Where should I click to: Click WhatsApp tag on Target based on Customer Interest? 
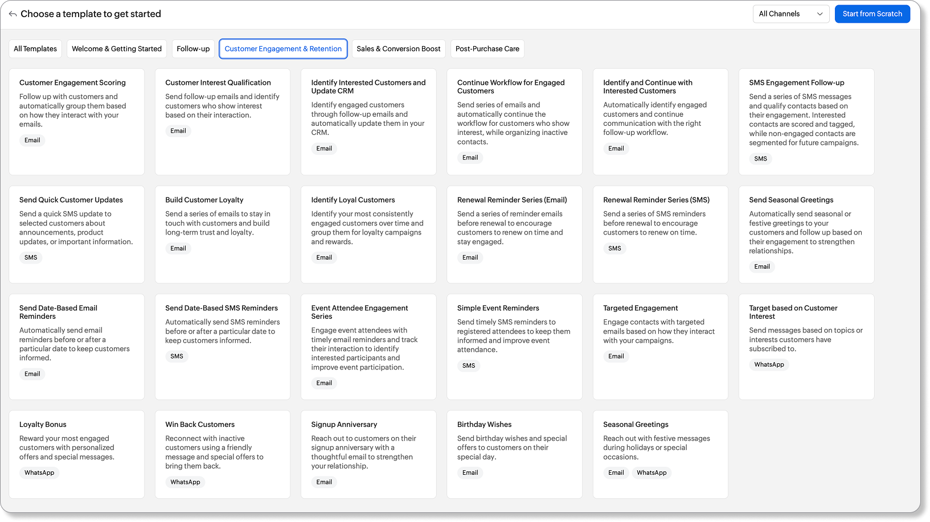pos(769,364)
